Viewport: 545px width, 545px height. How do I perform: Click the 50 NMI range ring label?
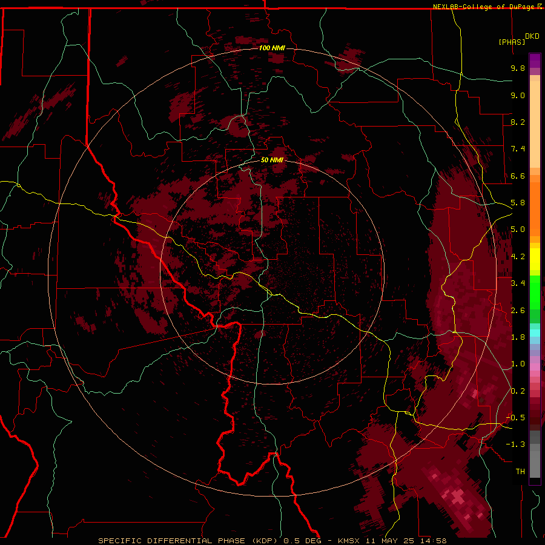coord(272,160)
